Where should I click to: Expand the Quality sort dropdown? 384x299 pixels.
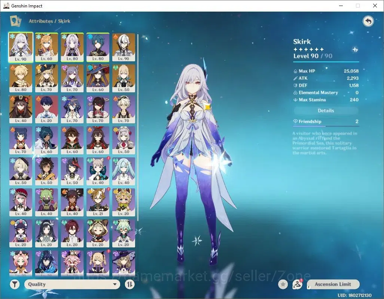point(72,284)
